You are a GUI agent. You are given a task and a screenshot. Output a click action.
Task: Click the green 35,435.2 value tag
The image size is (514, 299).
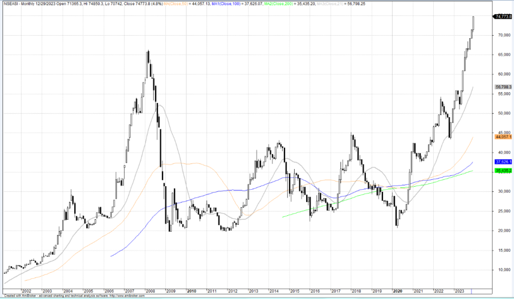(x=502, y=171)
